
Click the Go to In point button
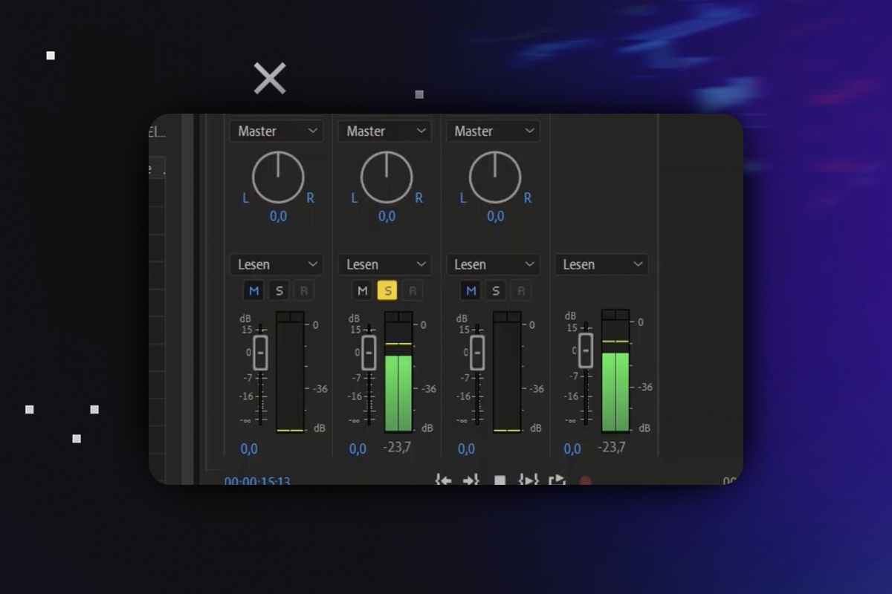443,480
